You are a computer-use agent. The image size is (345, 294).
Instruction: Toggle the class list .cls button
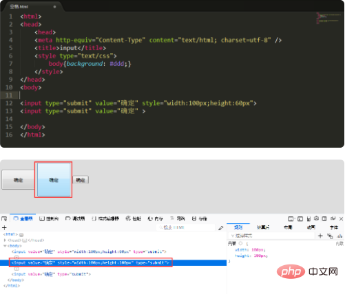339,236
